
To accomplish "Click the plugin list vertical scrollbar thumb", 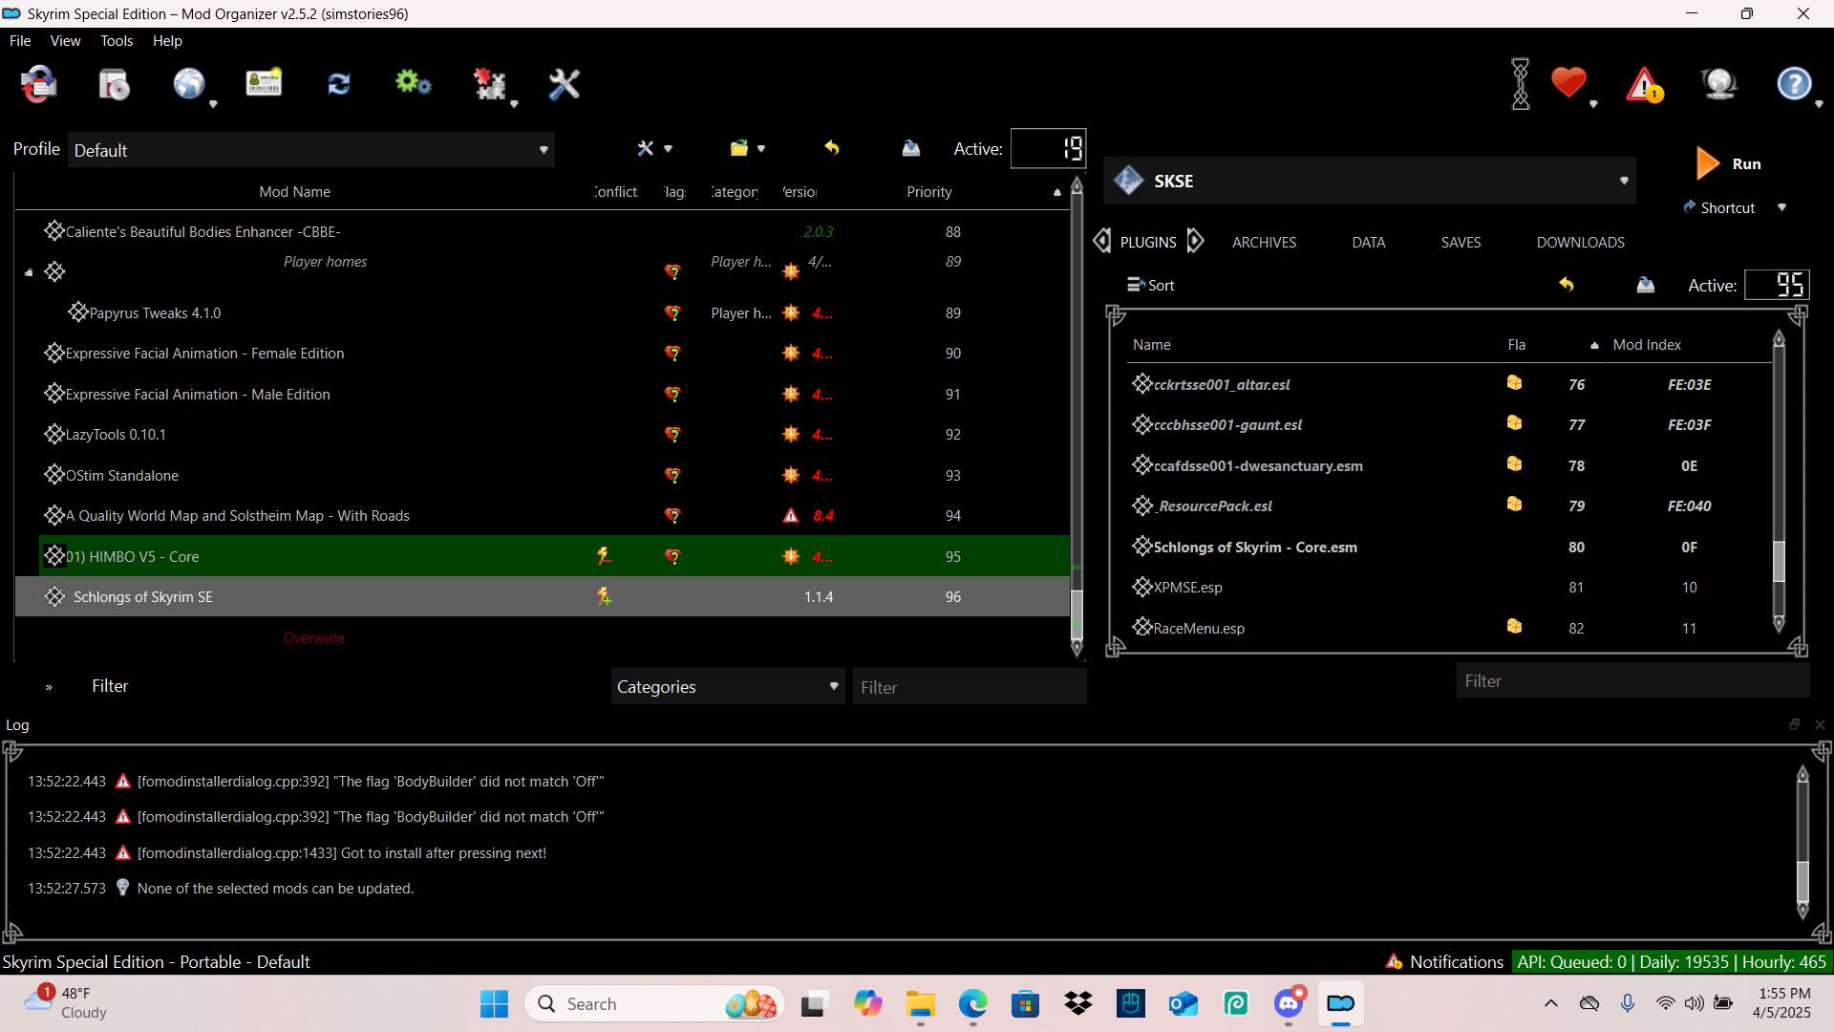I will [x=1779, y=561].
